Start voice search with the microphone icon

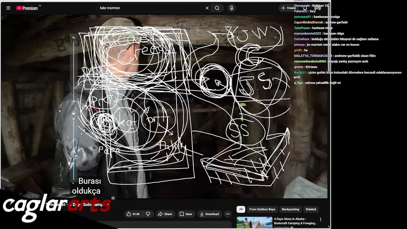(x=231, y=8)
